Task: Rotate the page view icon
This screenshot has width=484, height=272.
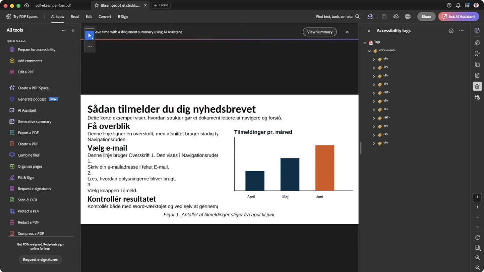Action: click(478, 237)
